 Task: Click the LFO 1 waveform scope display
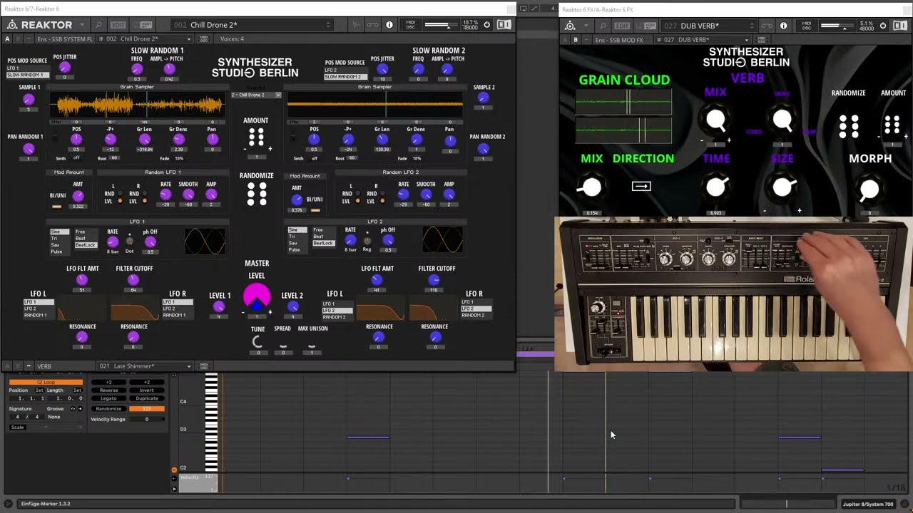point(205,240)
